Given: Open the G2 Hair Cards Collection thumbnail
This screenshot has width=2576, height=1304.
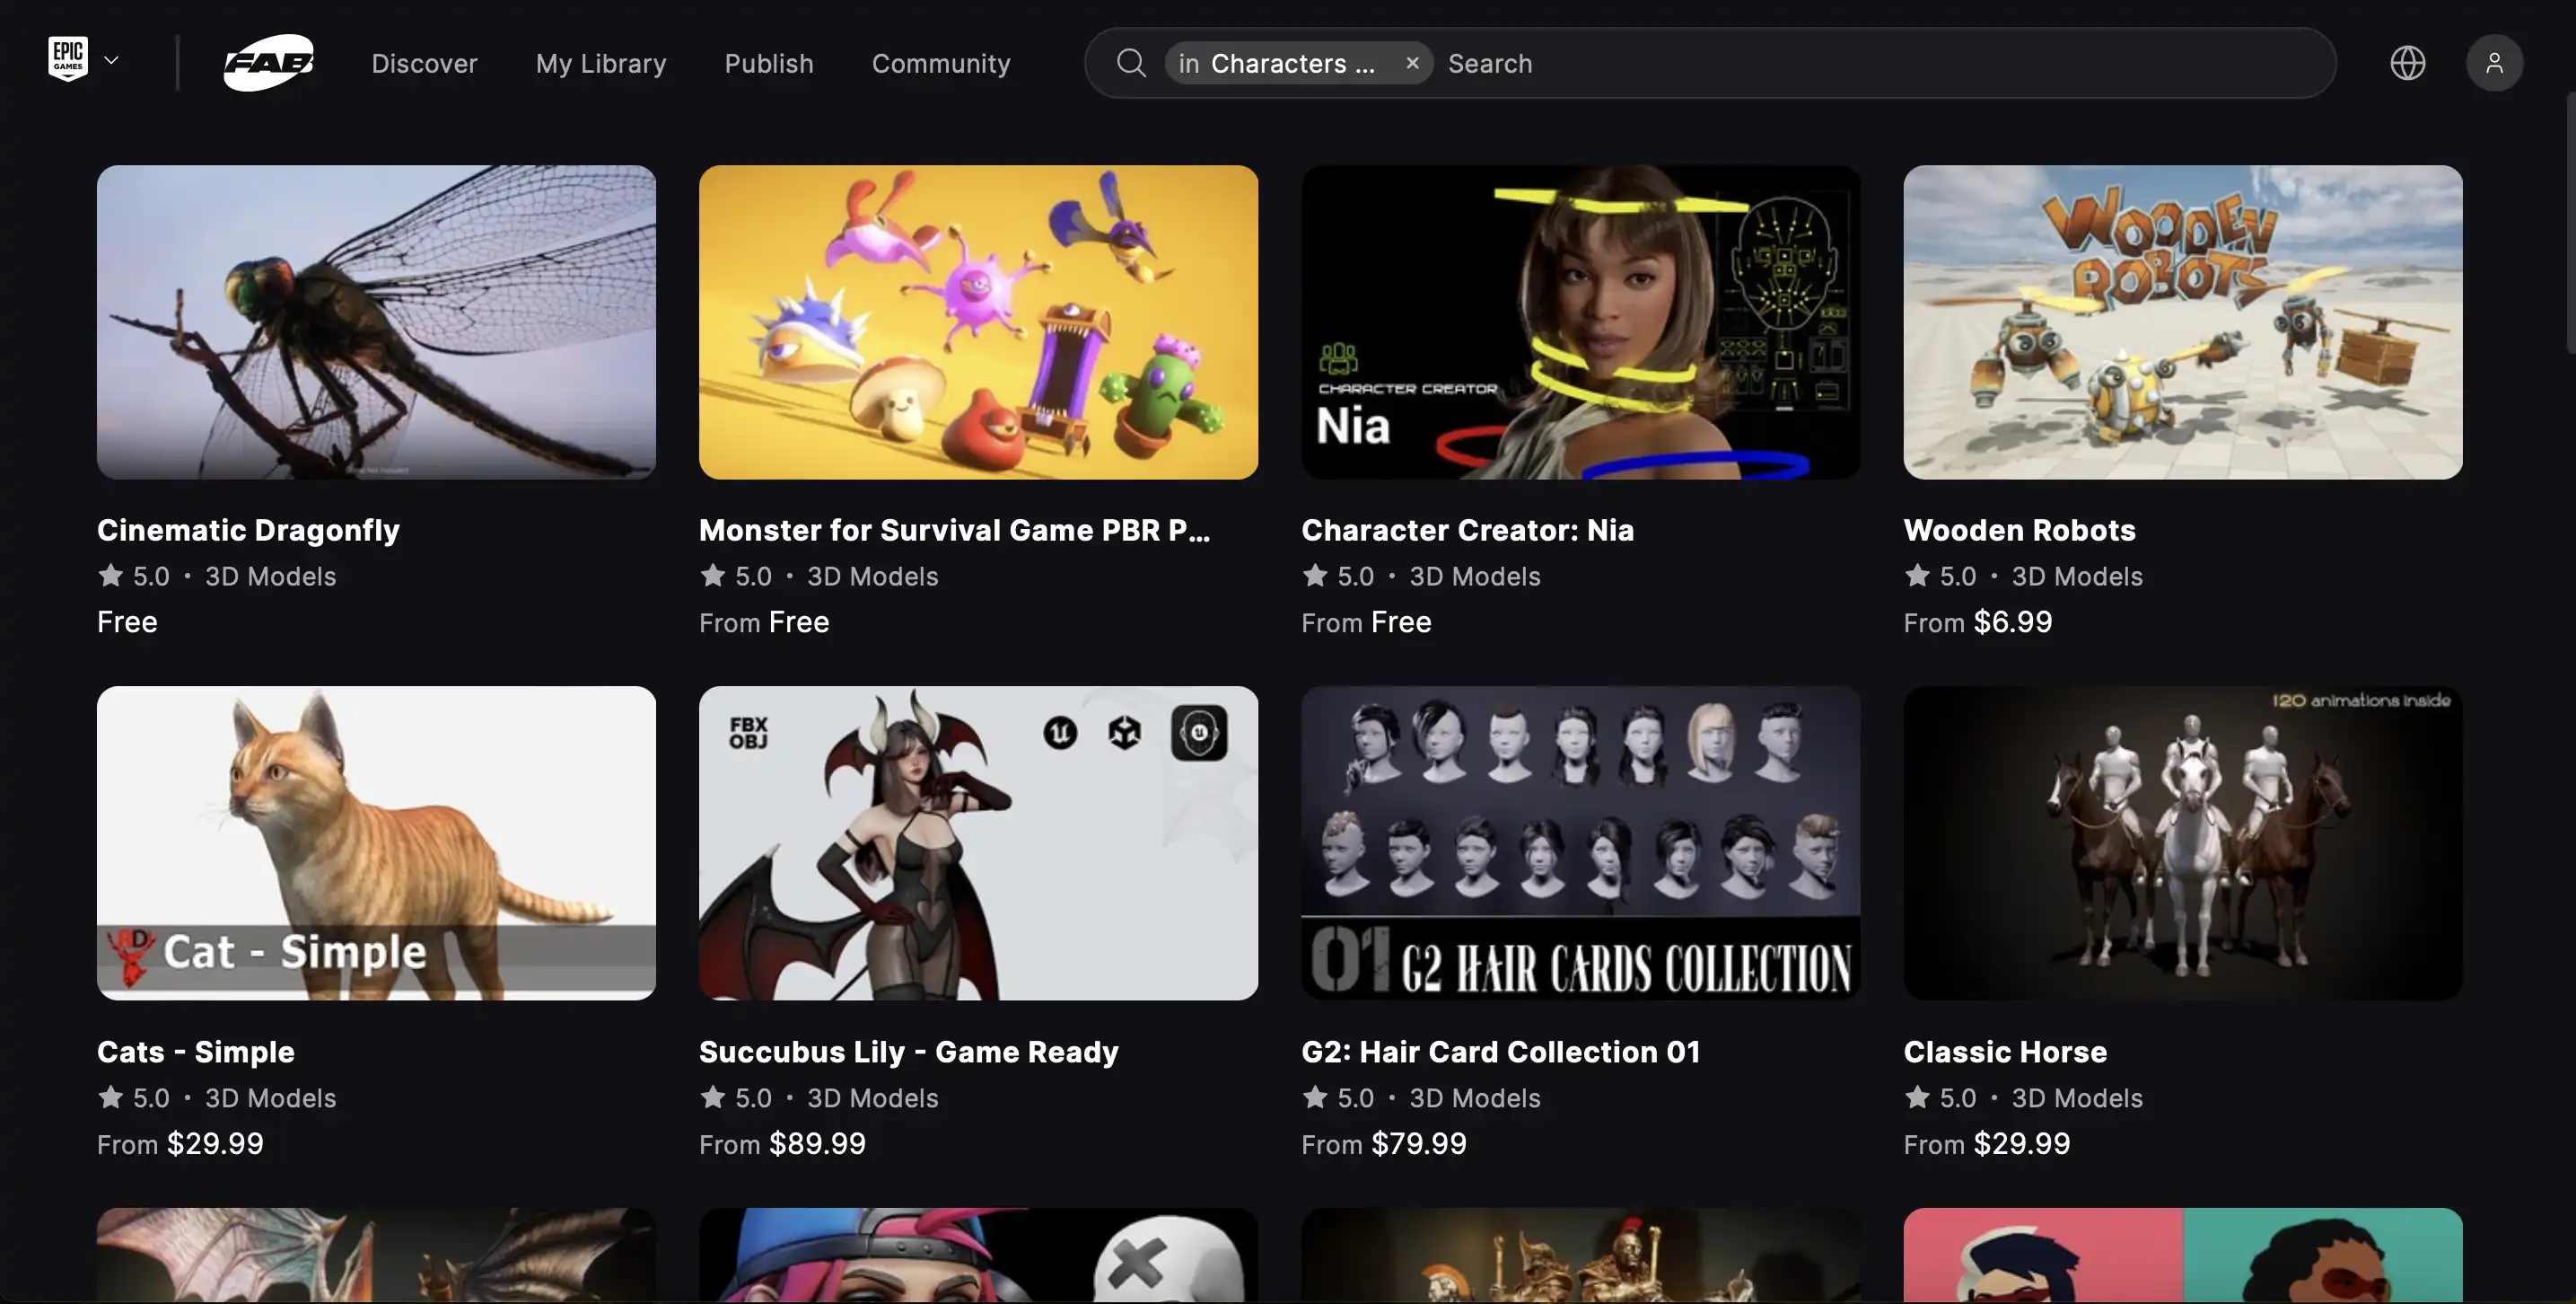Looking at the screenshot, I should (x=1581, y=842).
